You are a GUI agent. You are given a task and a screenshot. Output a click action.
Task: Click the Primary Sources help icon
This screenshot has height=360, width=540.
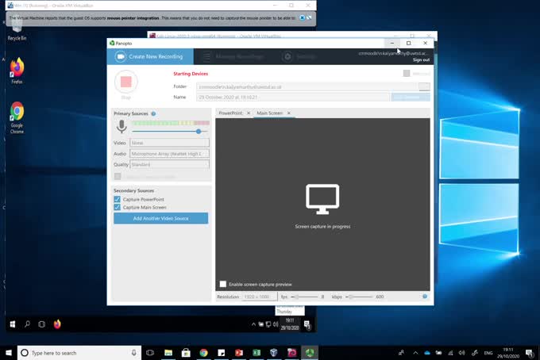pos(153,114)
